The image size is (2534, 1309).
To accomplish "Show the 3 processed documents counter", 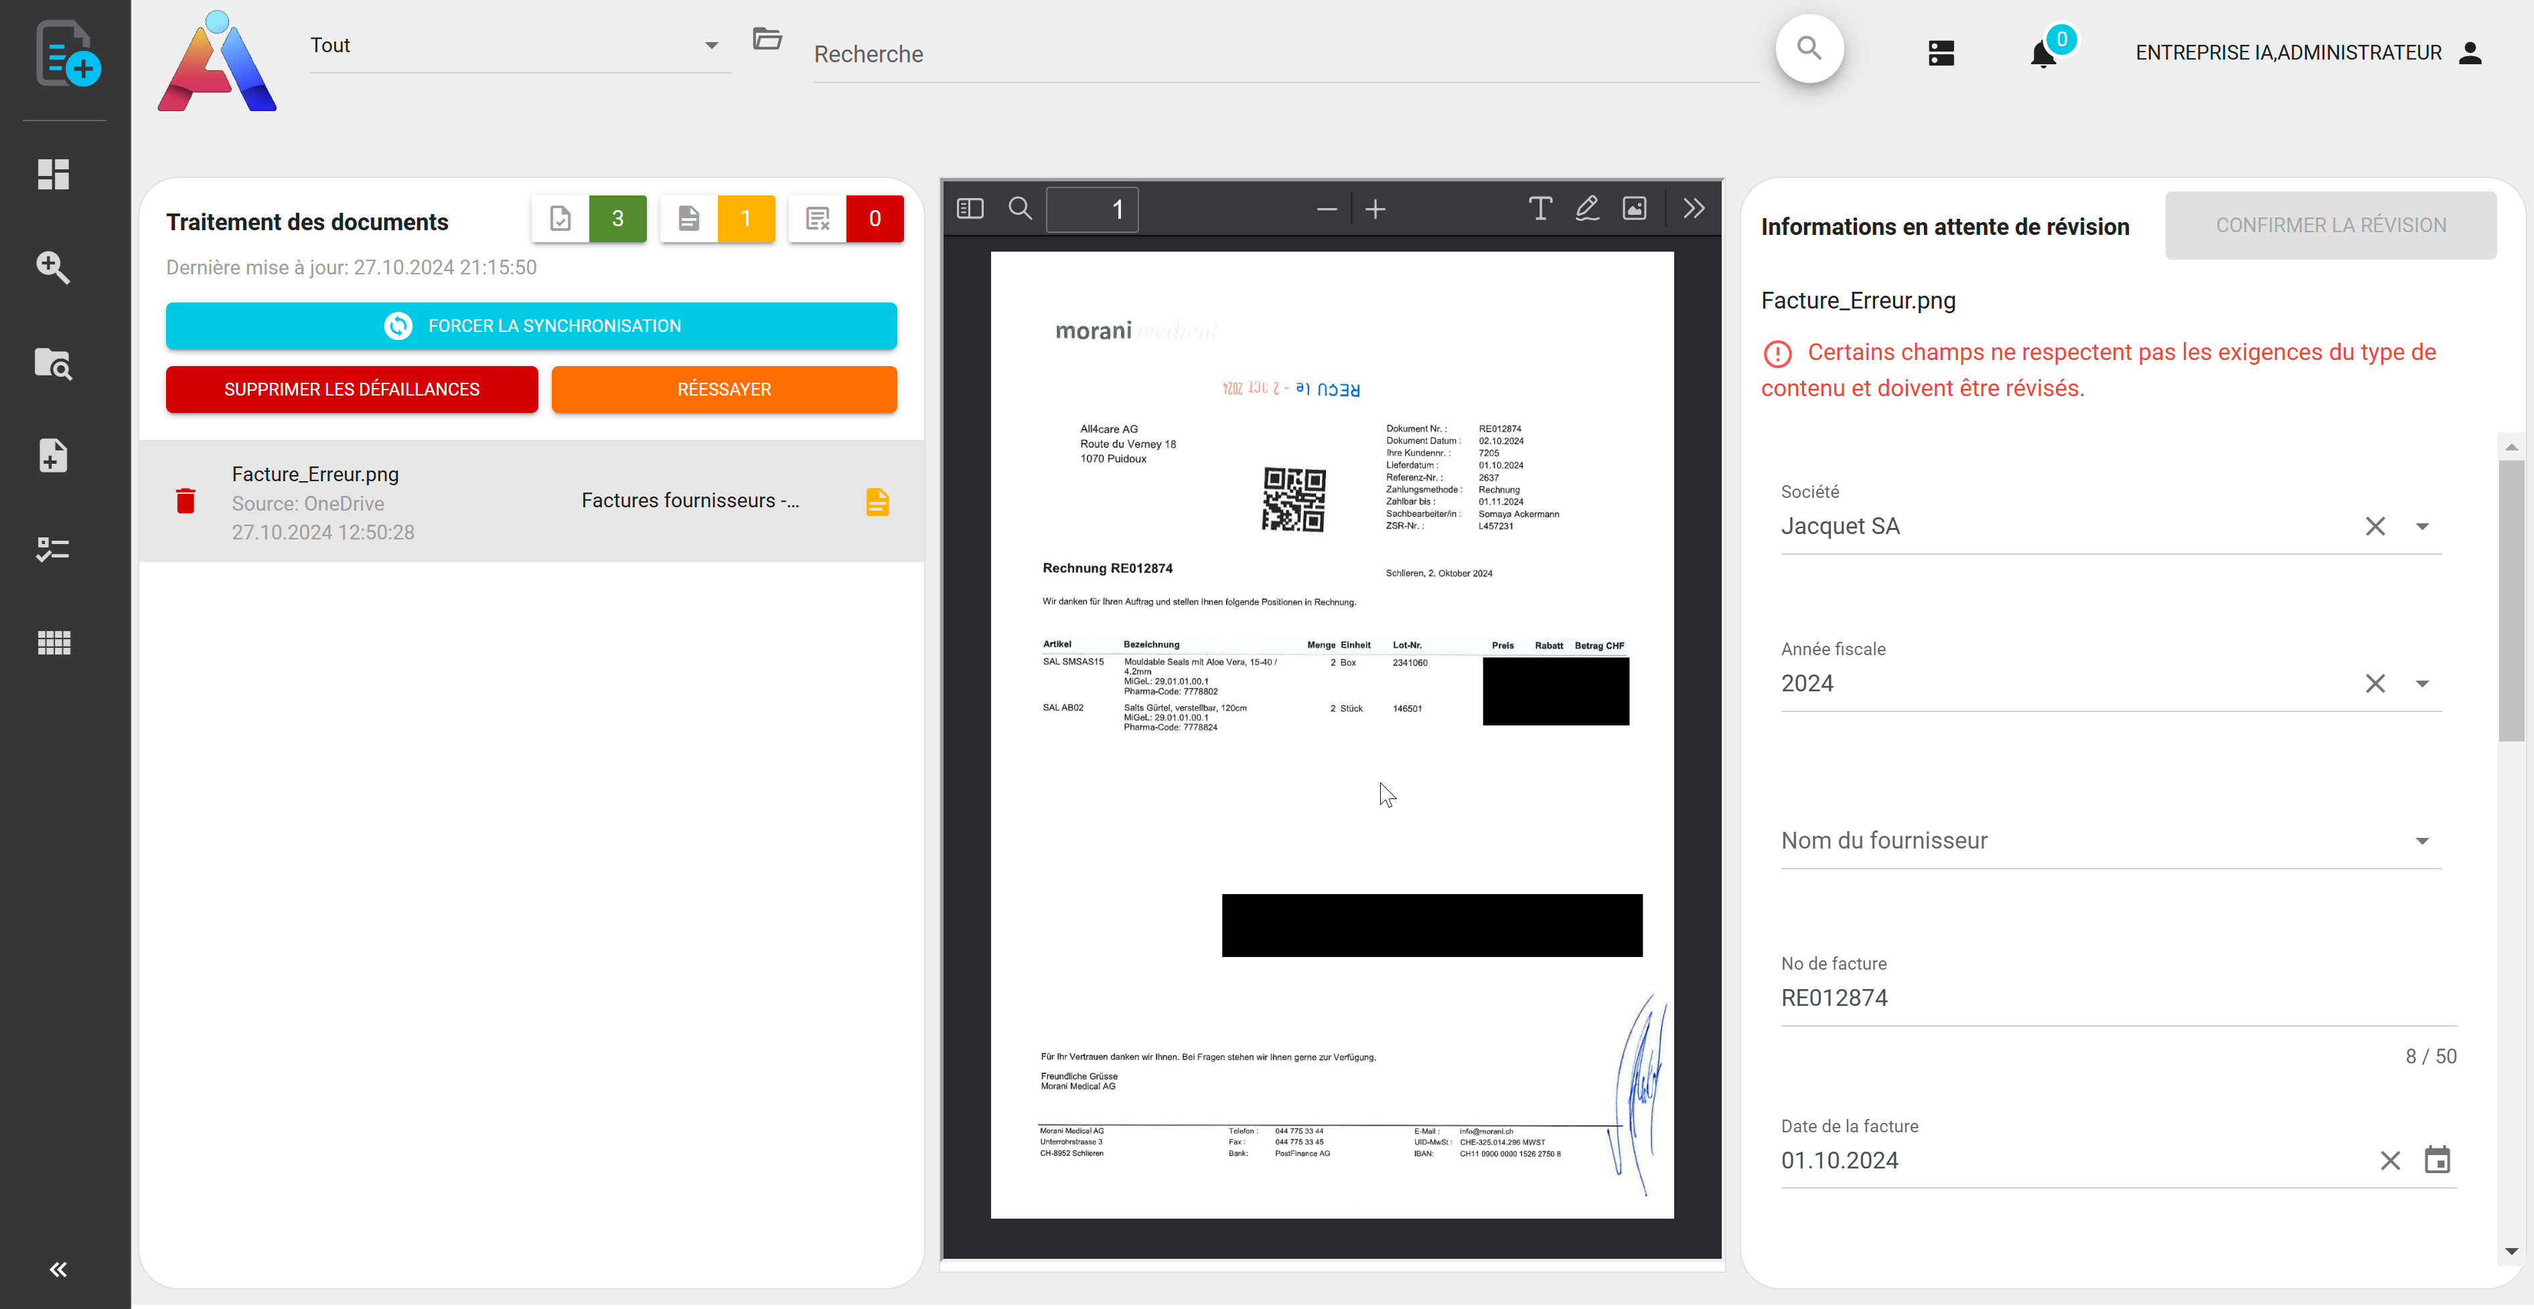I will click(588, 218).
